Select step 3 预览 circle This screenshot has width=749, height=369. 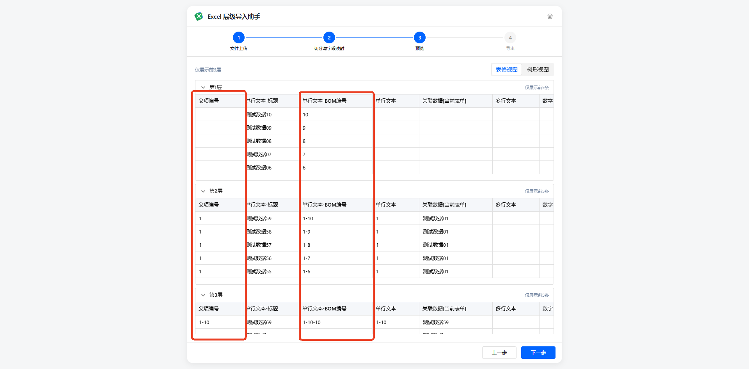point(420,38)
